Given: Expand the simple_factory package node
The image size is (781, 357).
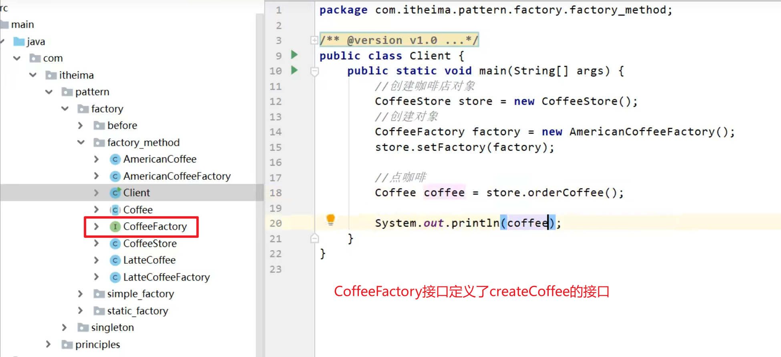Looking at the screenshot, I should 81,294.
